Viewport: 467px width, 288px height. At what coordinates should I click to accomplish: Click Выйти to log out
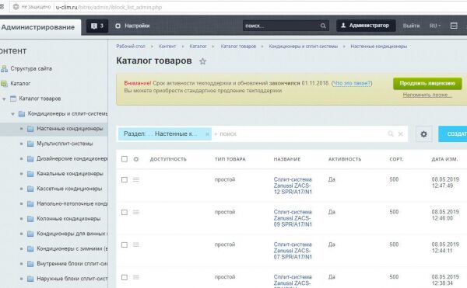[411, 26]
